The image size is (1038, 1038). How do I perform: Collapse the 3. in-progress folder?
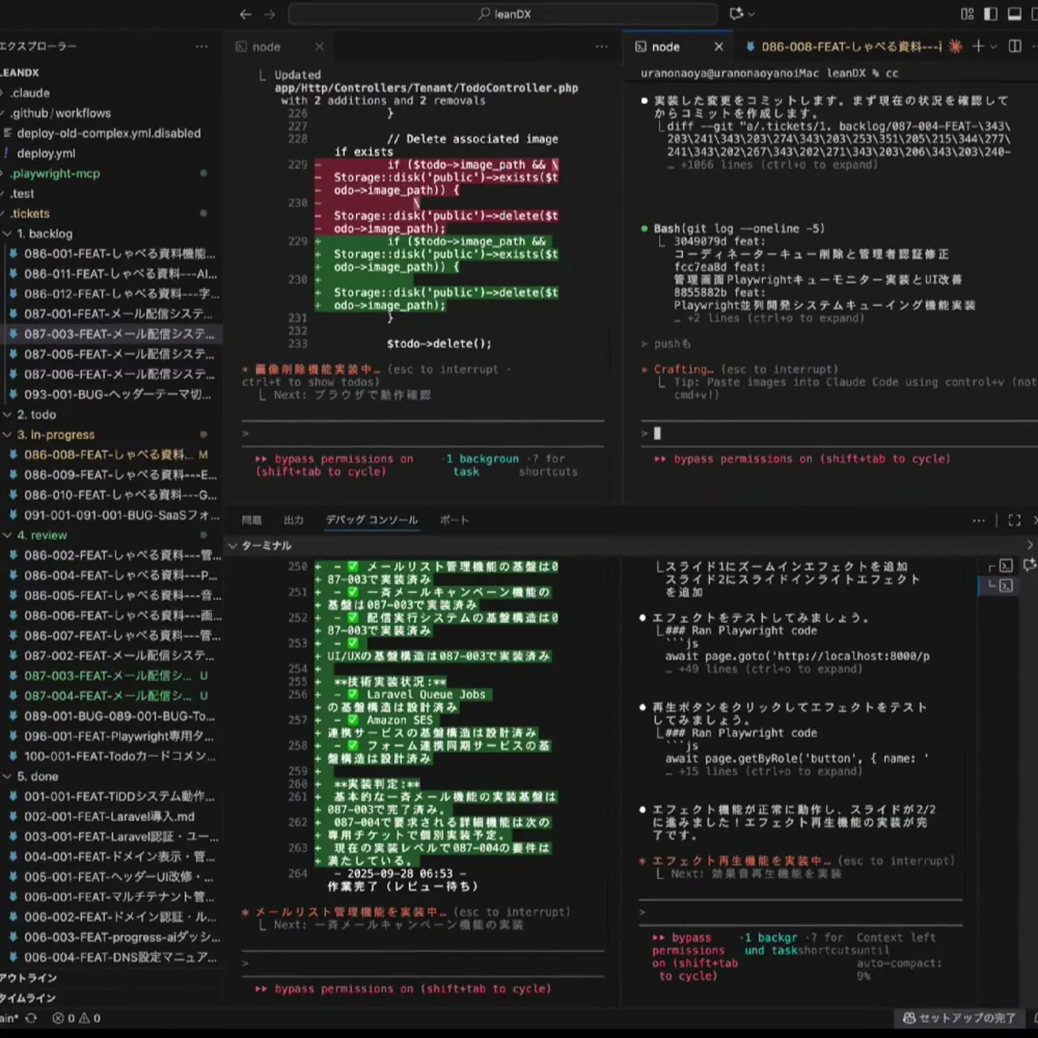click(x=56, y=435)
